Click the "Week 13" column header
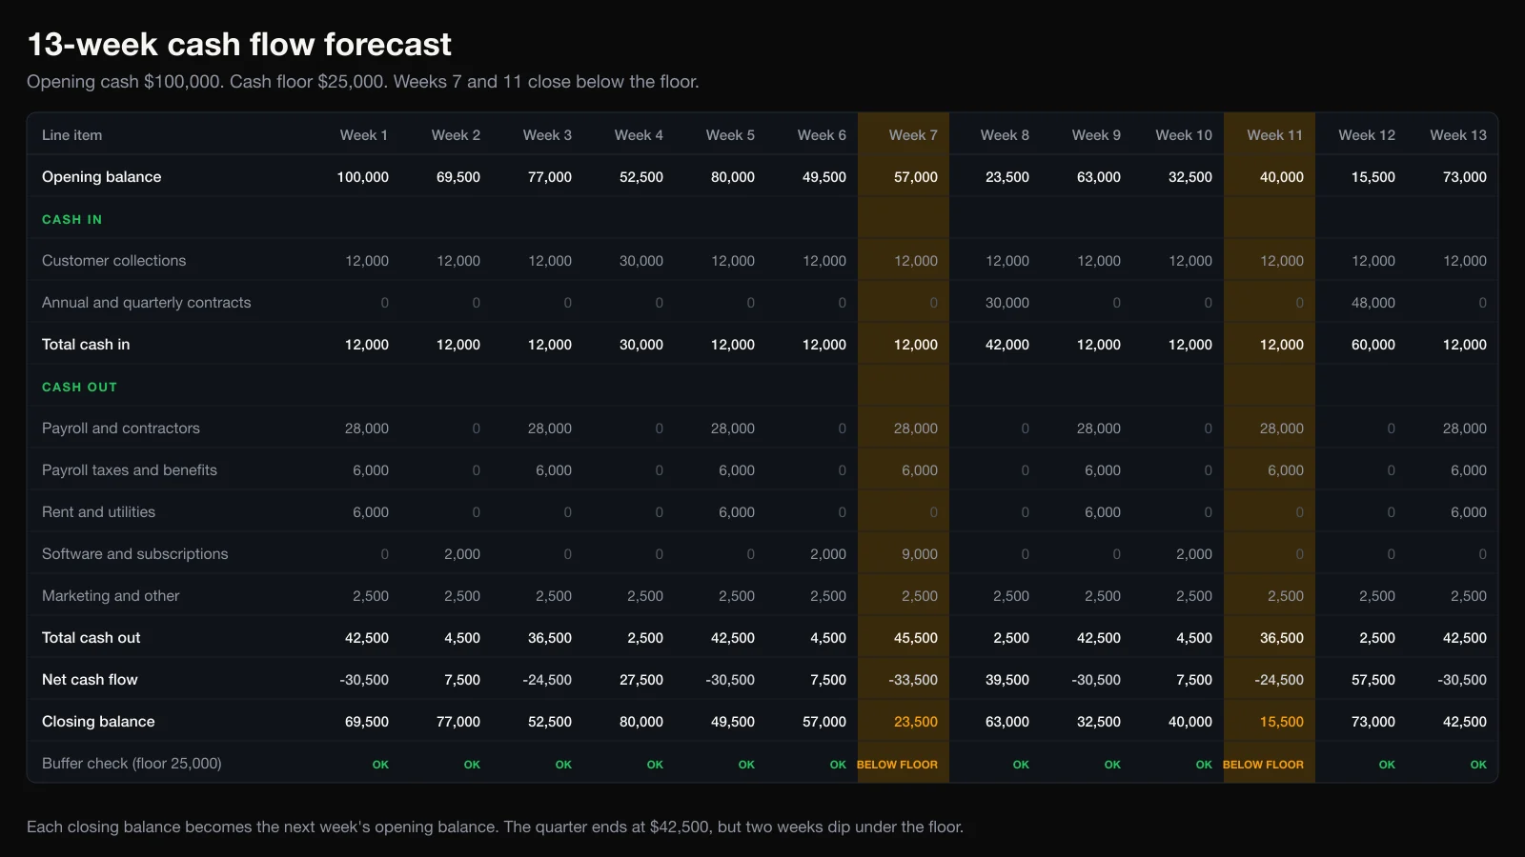The image size is (1525, 857). (1458, 135)
